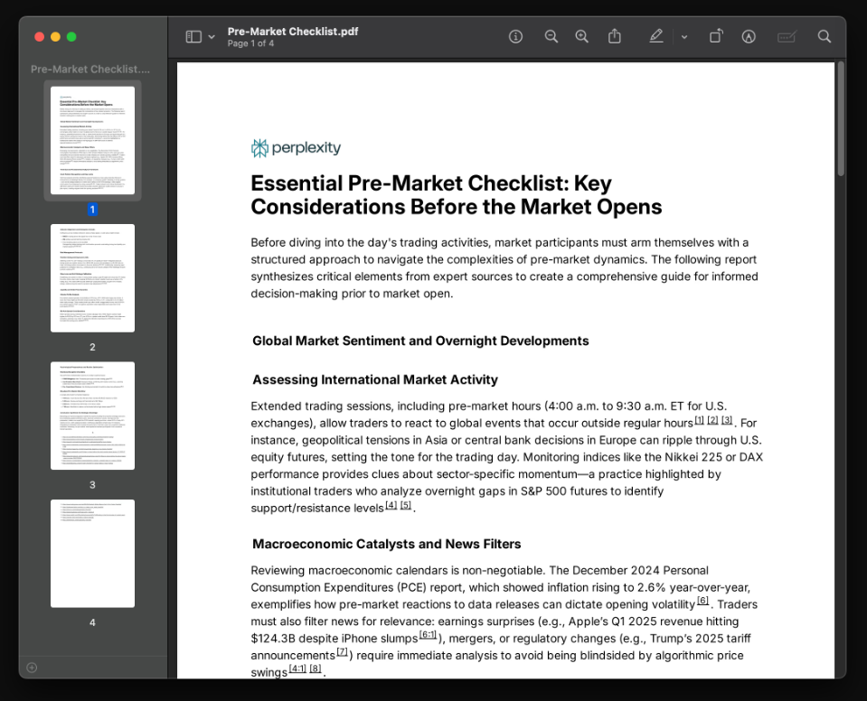The image size is (867, 701).
Task: Minimize the window with the yellow button
Action: [x=55, y=36]
